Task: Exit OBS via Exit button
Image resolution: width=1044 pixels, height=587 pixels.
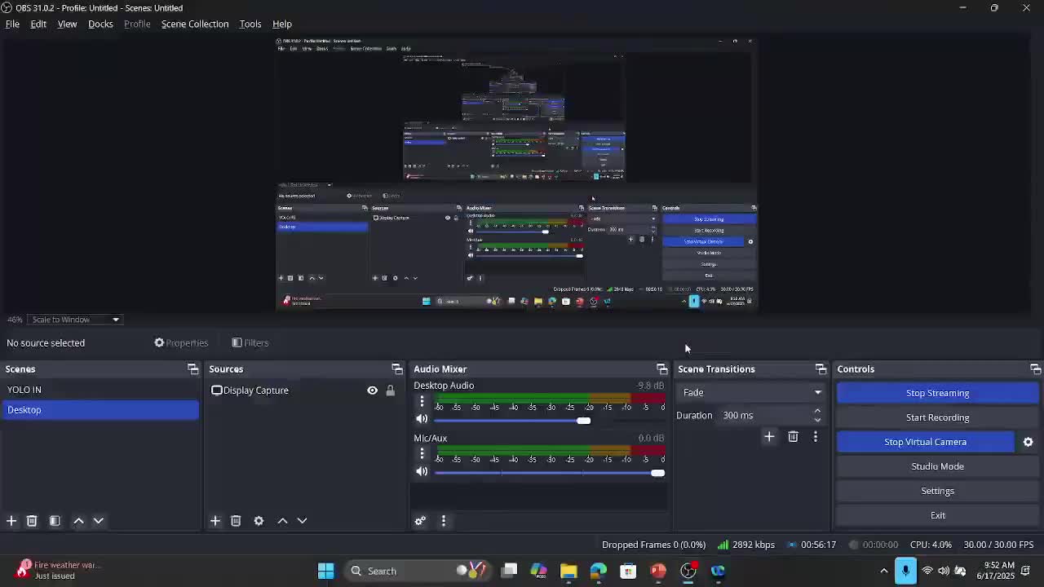Action: [x=937, y=515]
